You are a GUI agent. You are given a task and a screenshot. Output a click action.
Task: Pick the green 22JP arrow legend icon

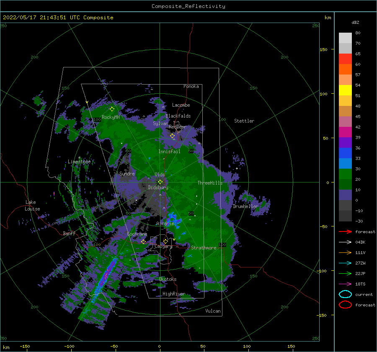(345, 273)
